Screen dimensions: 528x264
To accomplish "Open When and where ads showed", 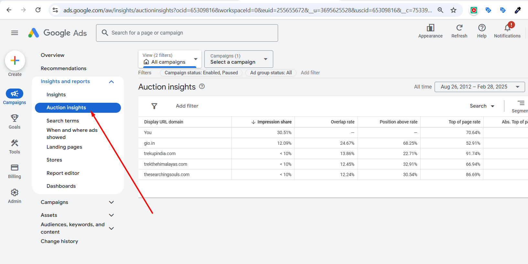I will click(72, 134).
